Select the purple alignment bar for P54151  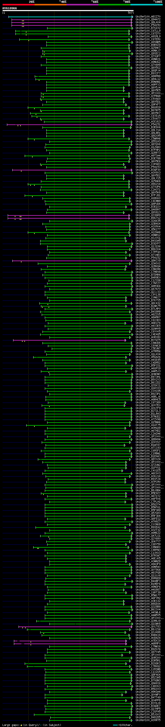[x=70, y=125]
